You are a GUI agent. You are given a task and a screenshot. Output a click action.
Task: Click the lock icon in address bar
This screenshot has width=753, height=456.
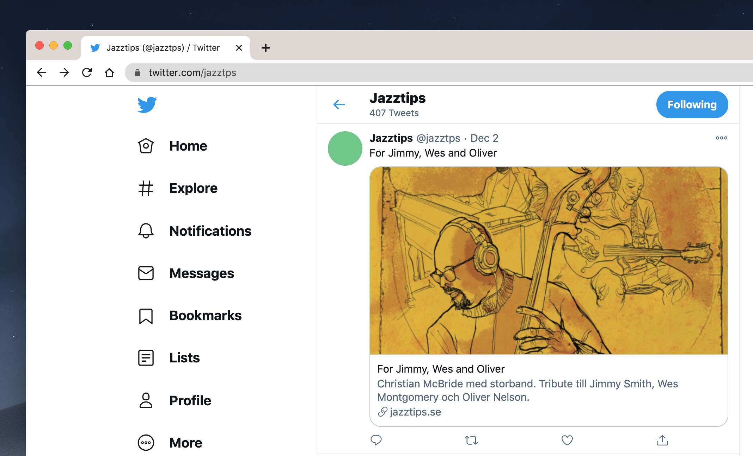(137, 72)
